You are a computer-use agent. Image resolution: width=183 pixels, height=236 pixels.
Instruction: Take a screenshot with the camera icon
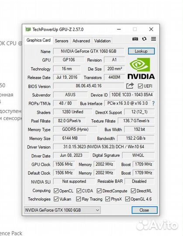135,39
